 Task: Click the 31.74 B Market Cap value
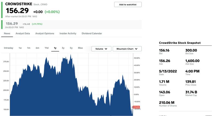click(191, 92)
